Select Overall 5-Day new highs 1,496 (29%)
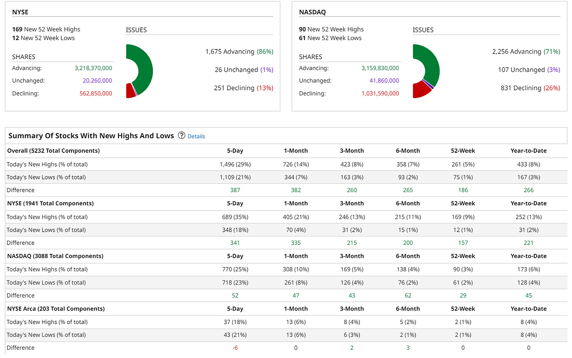572x358 pixels. click(235, 164)
